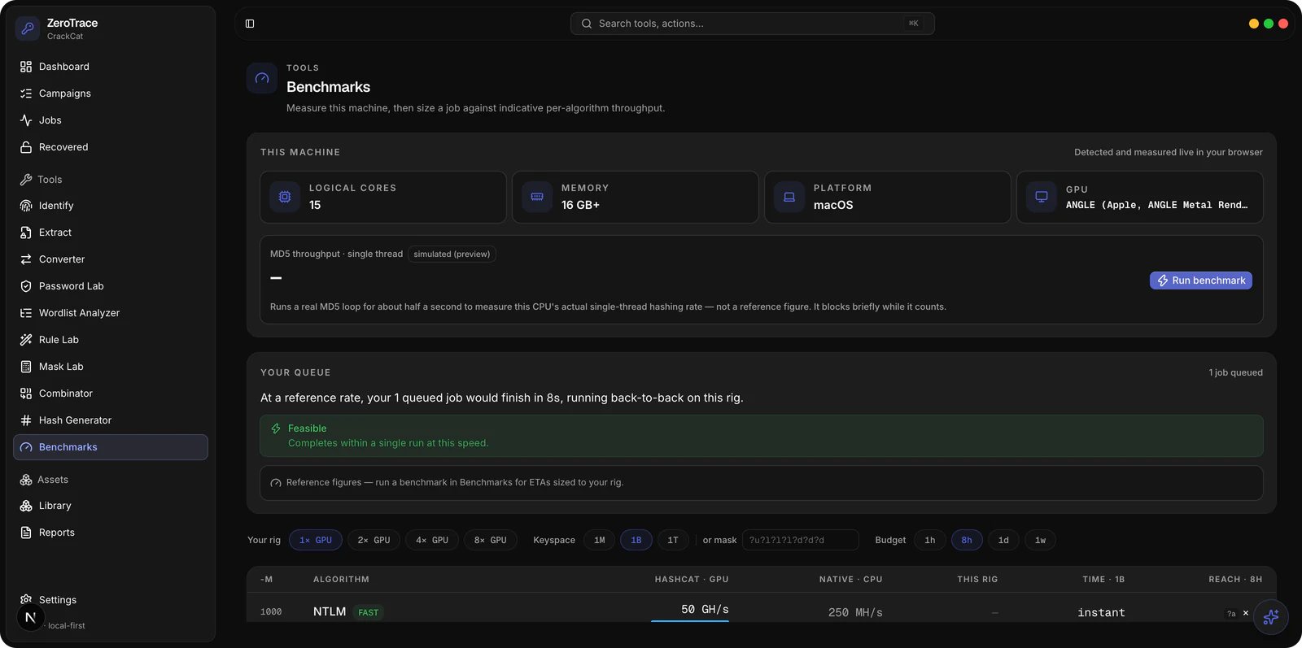Screen dimensions: 1302x648
Task: Toggle the sidebar panel icon
Action: (250, 24)
